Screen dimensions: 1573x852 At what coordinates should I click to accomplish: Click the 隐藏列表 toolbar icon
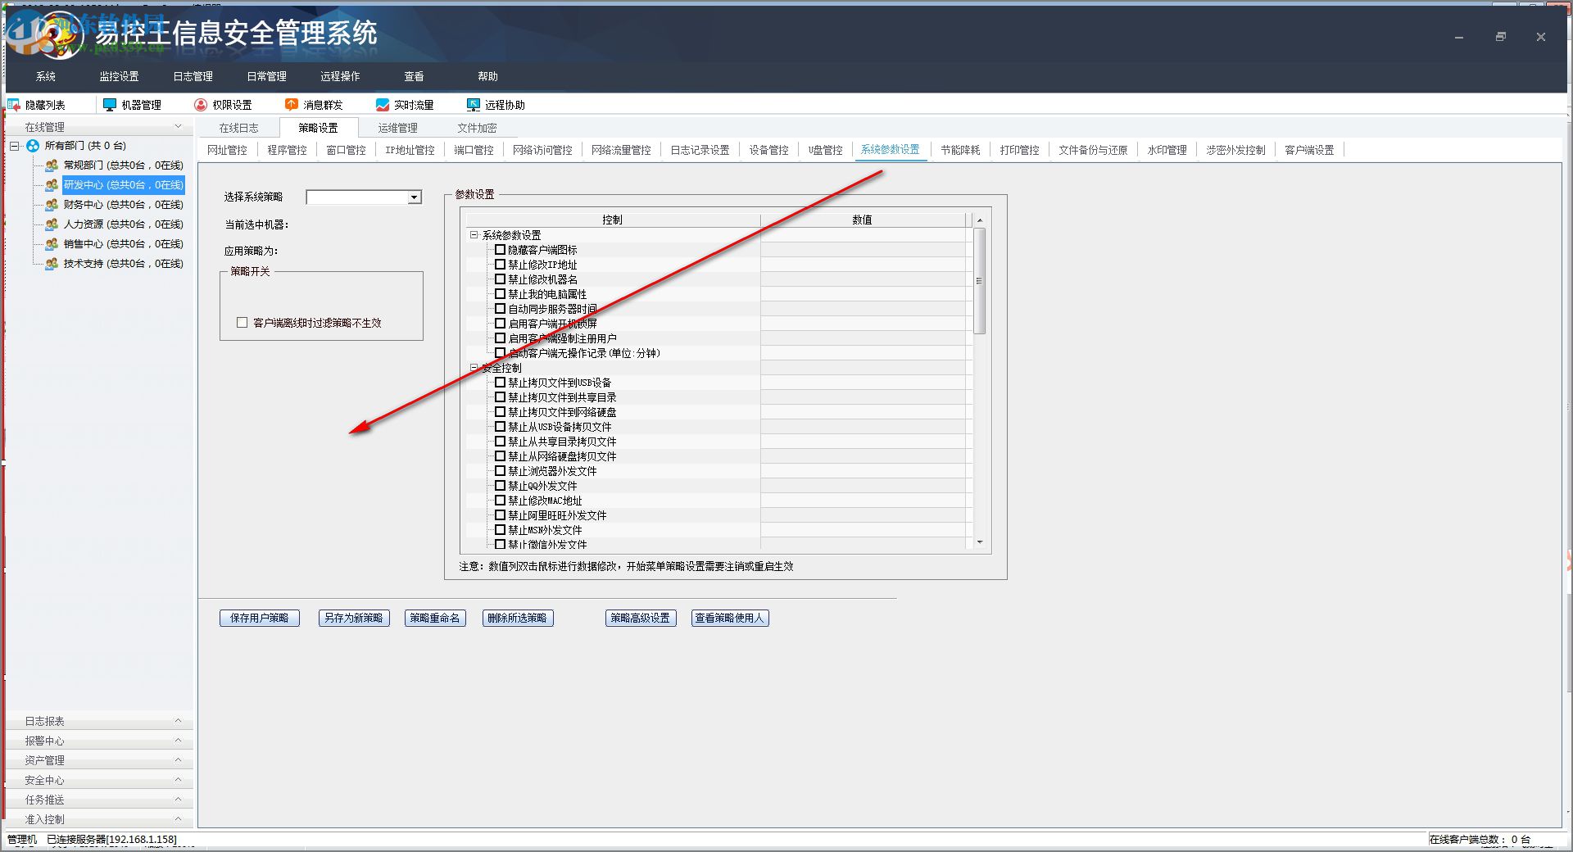14,105
